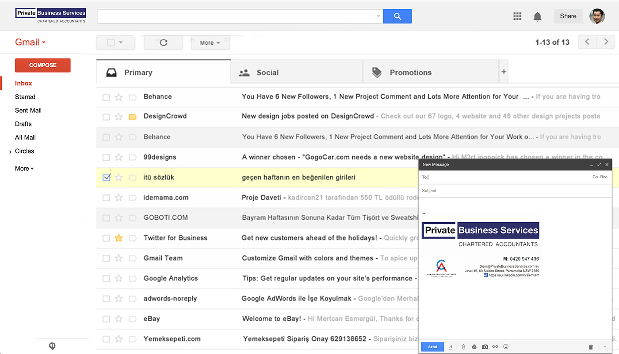Attach files using the paperclip icon
The height and width of the screenshot is (354, 619).
click(463, 347)
